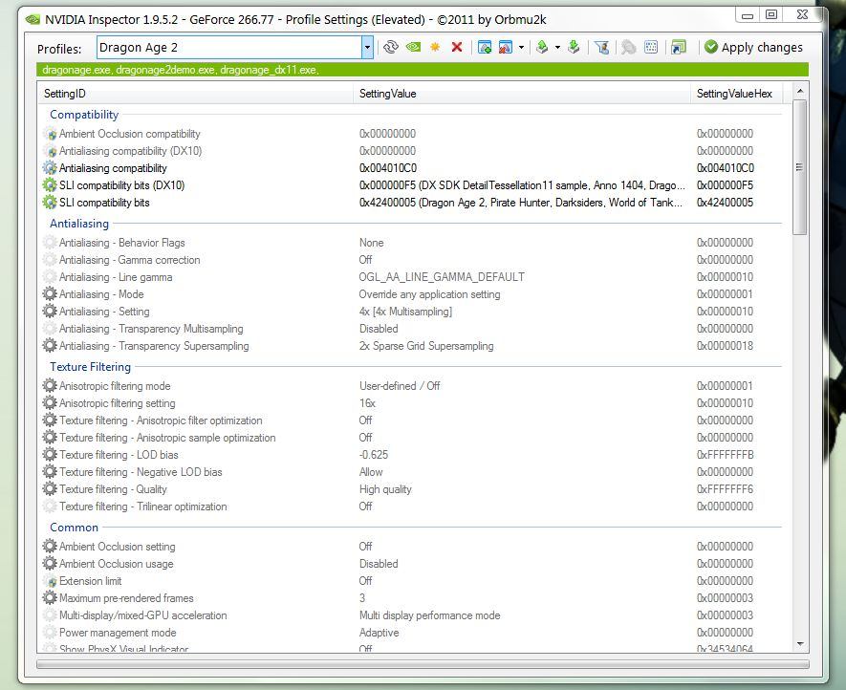Add application to current profile icon
This screenshot has height=690, width=846.
[485, 48]
